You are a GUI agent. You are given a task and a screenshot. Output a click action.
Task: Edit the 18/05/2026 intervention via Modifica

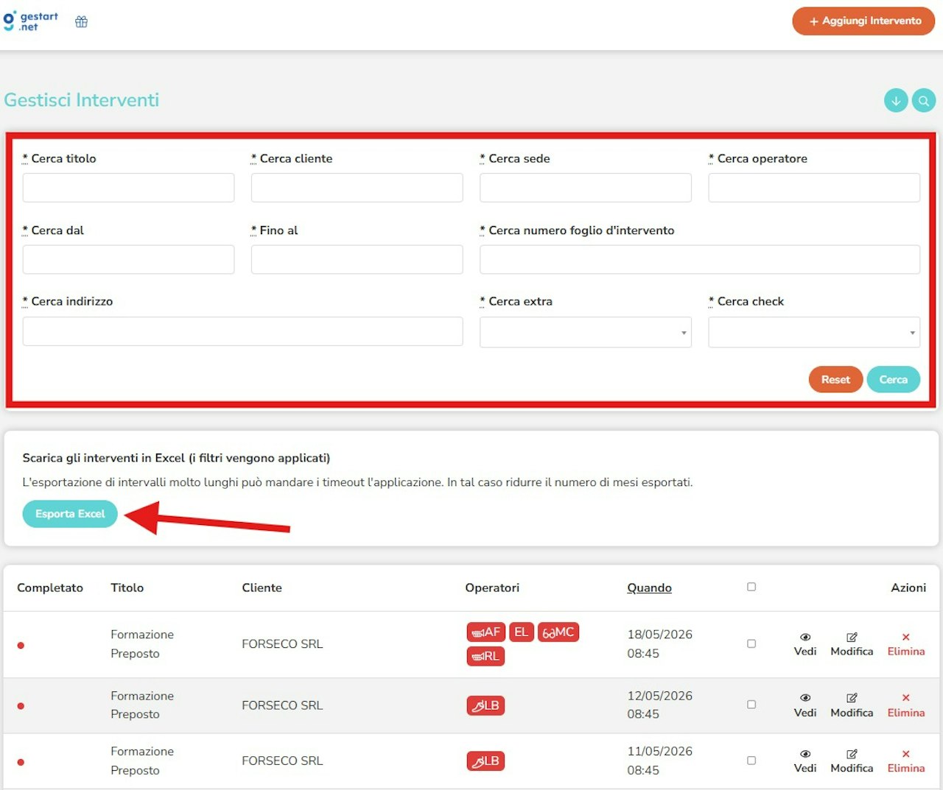(x=852, y=644)
